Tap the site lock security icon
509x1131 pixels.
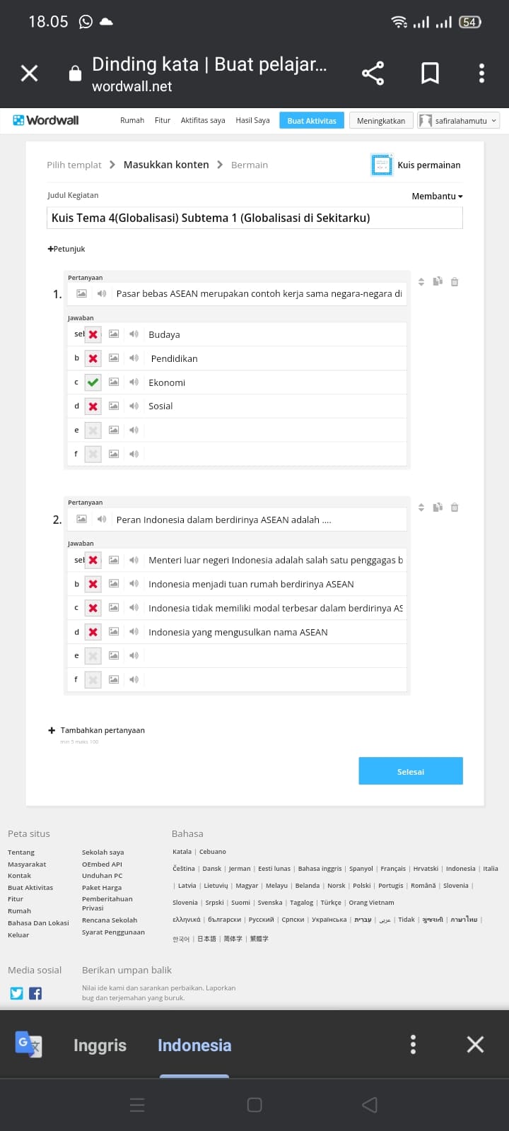75,74
